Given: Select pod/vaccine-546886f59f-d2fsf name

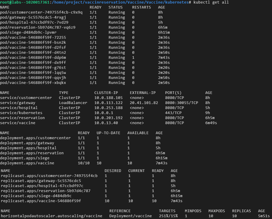Looking at the screenshot, I should (x=33, y=48).
